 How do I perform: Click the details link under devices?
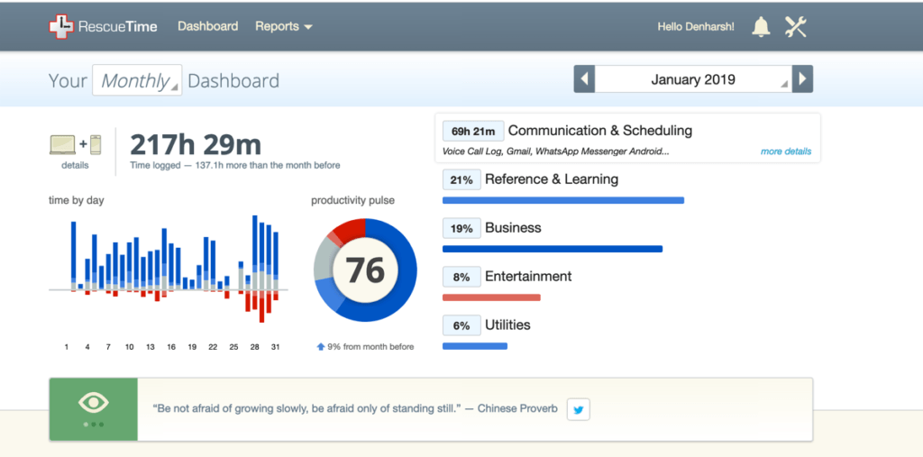tap(75, 165)
